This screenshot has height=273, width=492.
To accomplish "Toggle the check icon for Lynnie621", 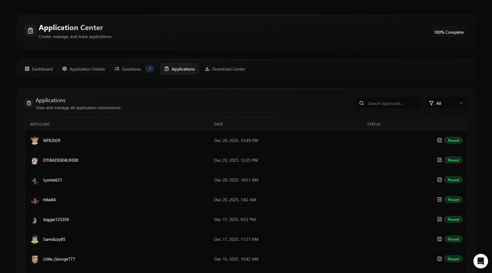I will 439,180.
